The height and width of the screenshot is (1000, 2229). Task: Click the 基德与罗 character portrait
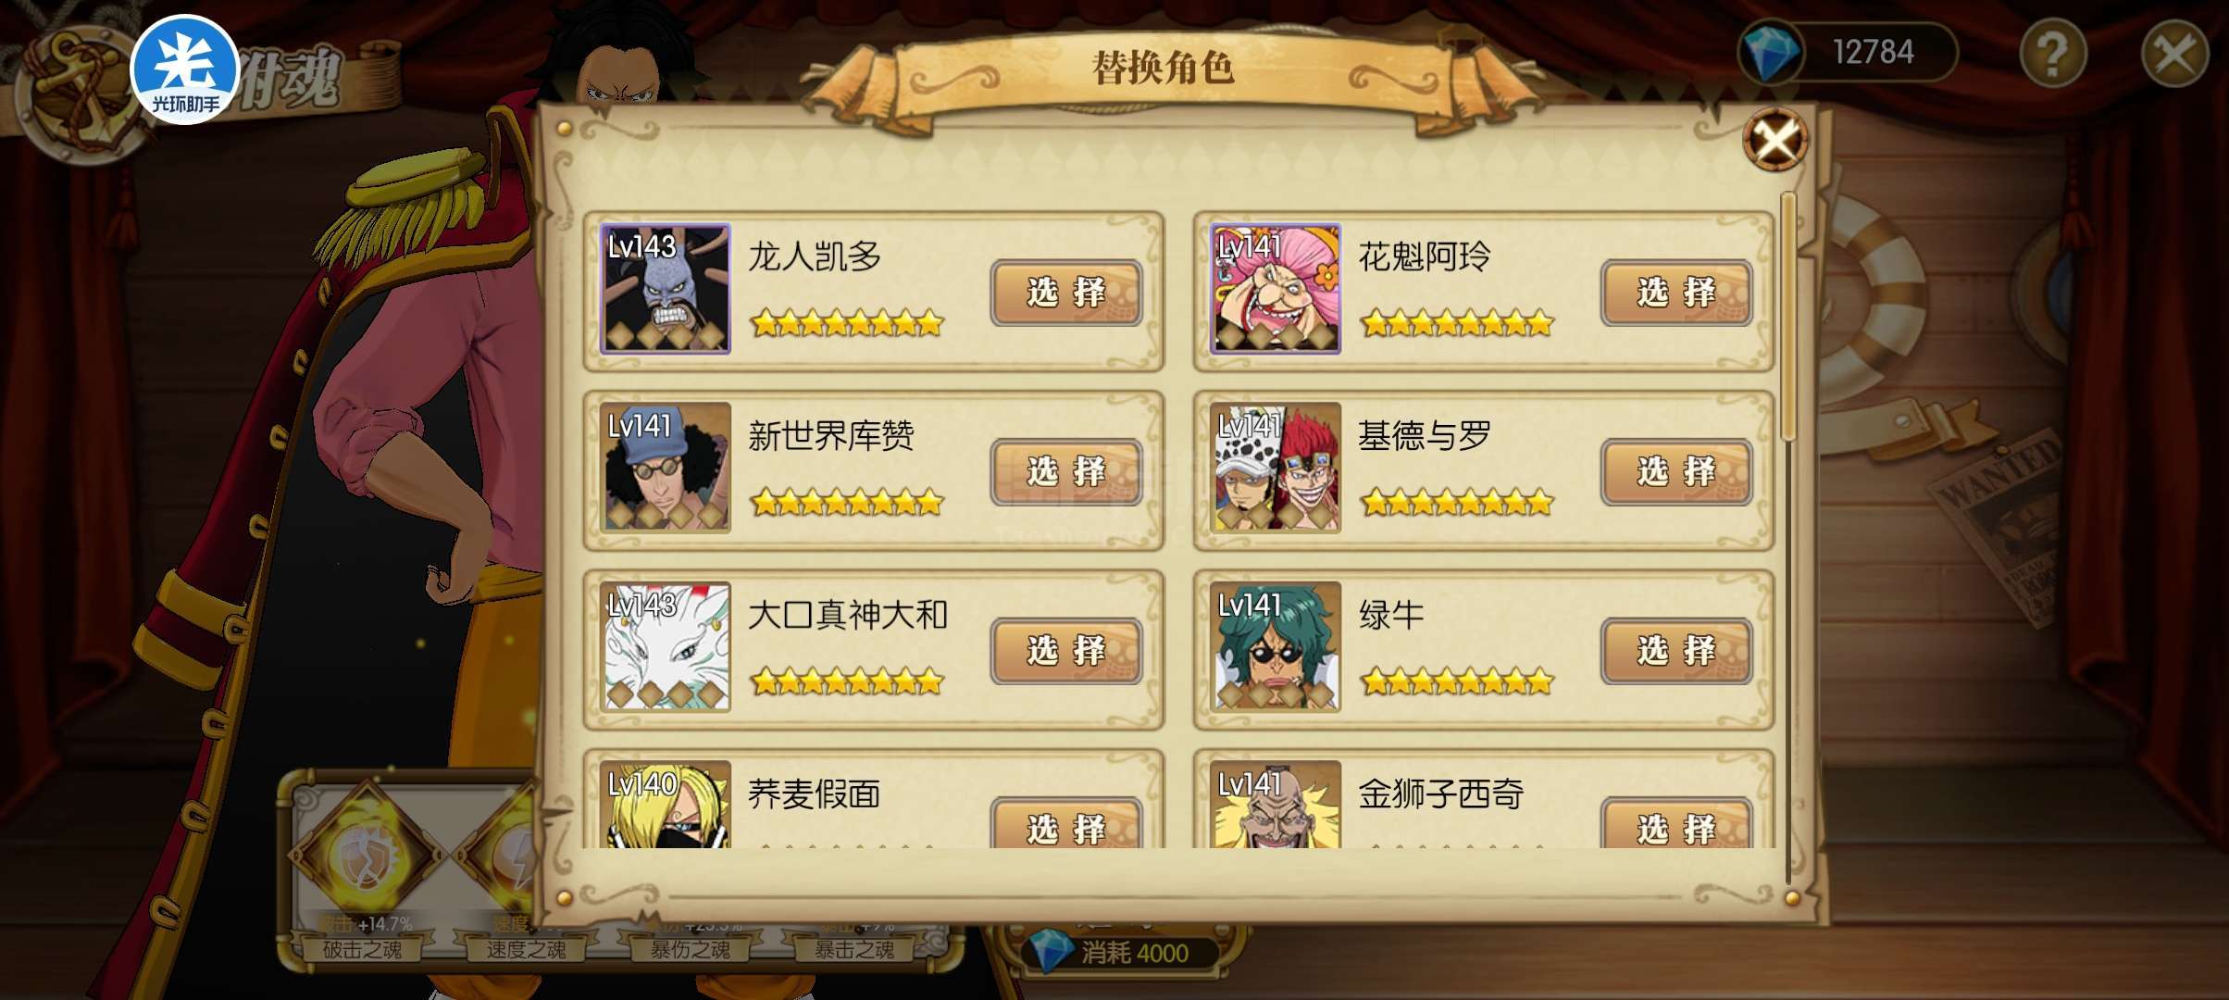pos(1276,468)
